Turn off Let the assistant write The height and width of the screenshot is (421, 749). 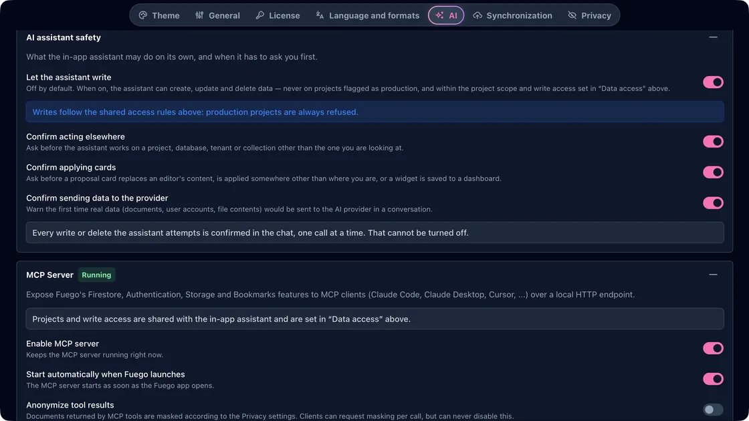713,82
